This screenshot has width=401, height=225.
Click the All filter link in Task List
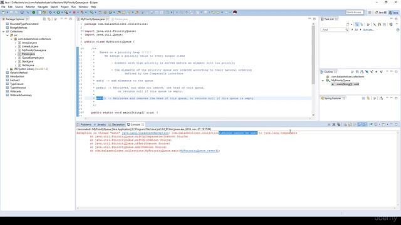click(357, 30)
